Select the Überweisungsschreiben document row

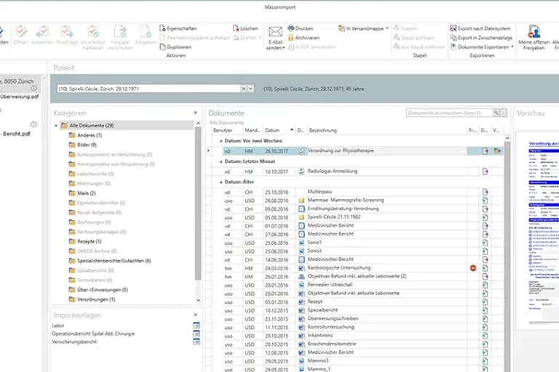pyautogui.click(x=357, y=319)
